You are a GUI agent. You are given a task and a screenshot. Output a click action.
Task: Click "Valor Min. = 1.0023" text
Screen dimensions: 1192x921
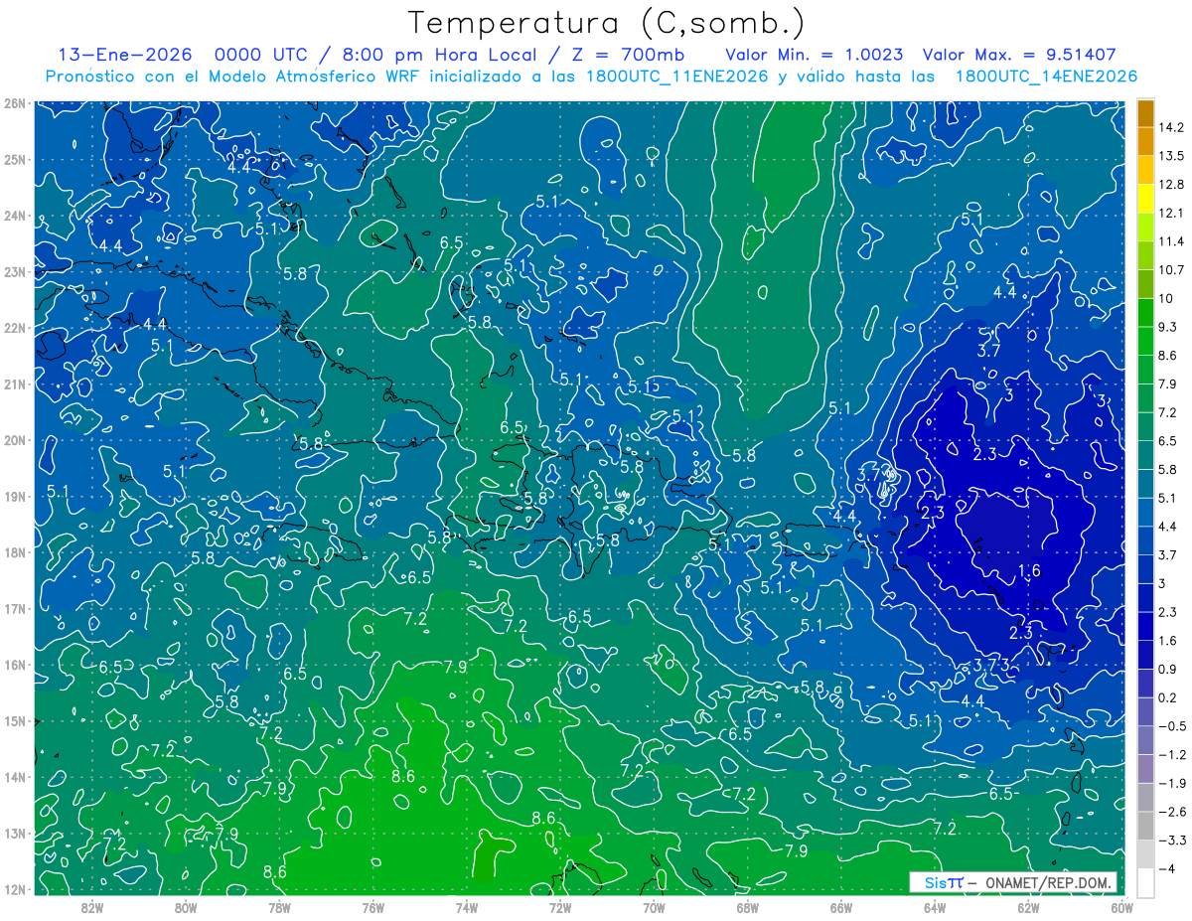pyautogui.click(x=816, y=55)
